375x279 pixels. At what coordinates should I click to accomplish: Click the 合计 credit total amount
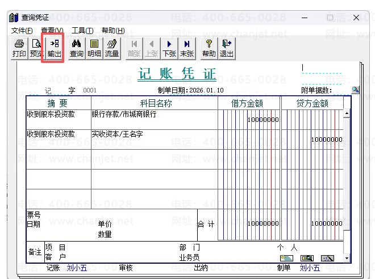click(x=327, y=223)
